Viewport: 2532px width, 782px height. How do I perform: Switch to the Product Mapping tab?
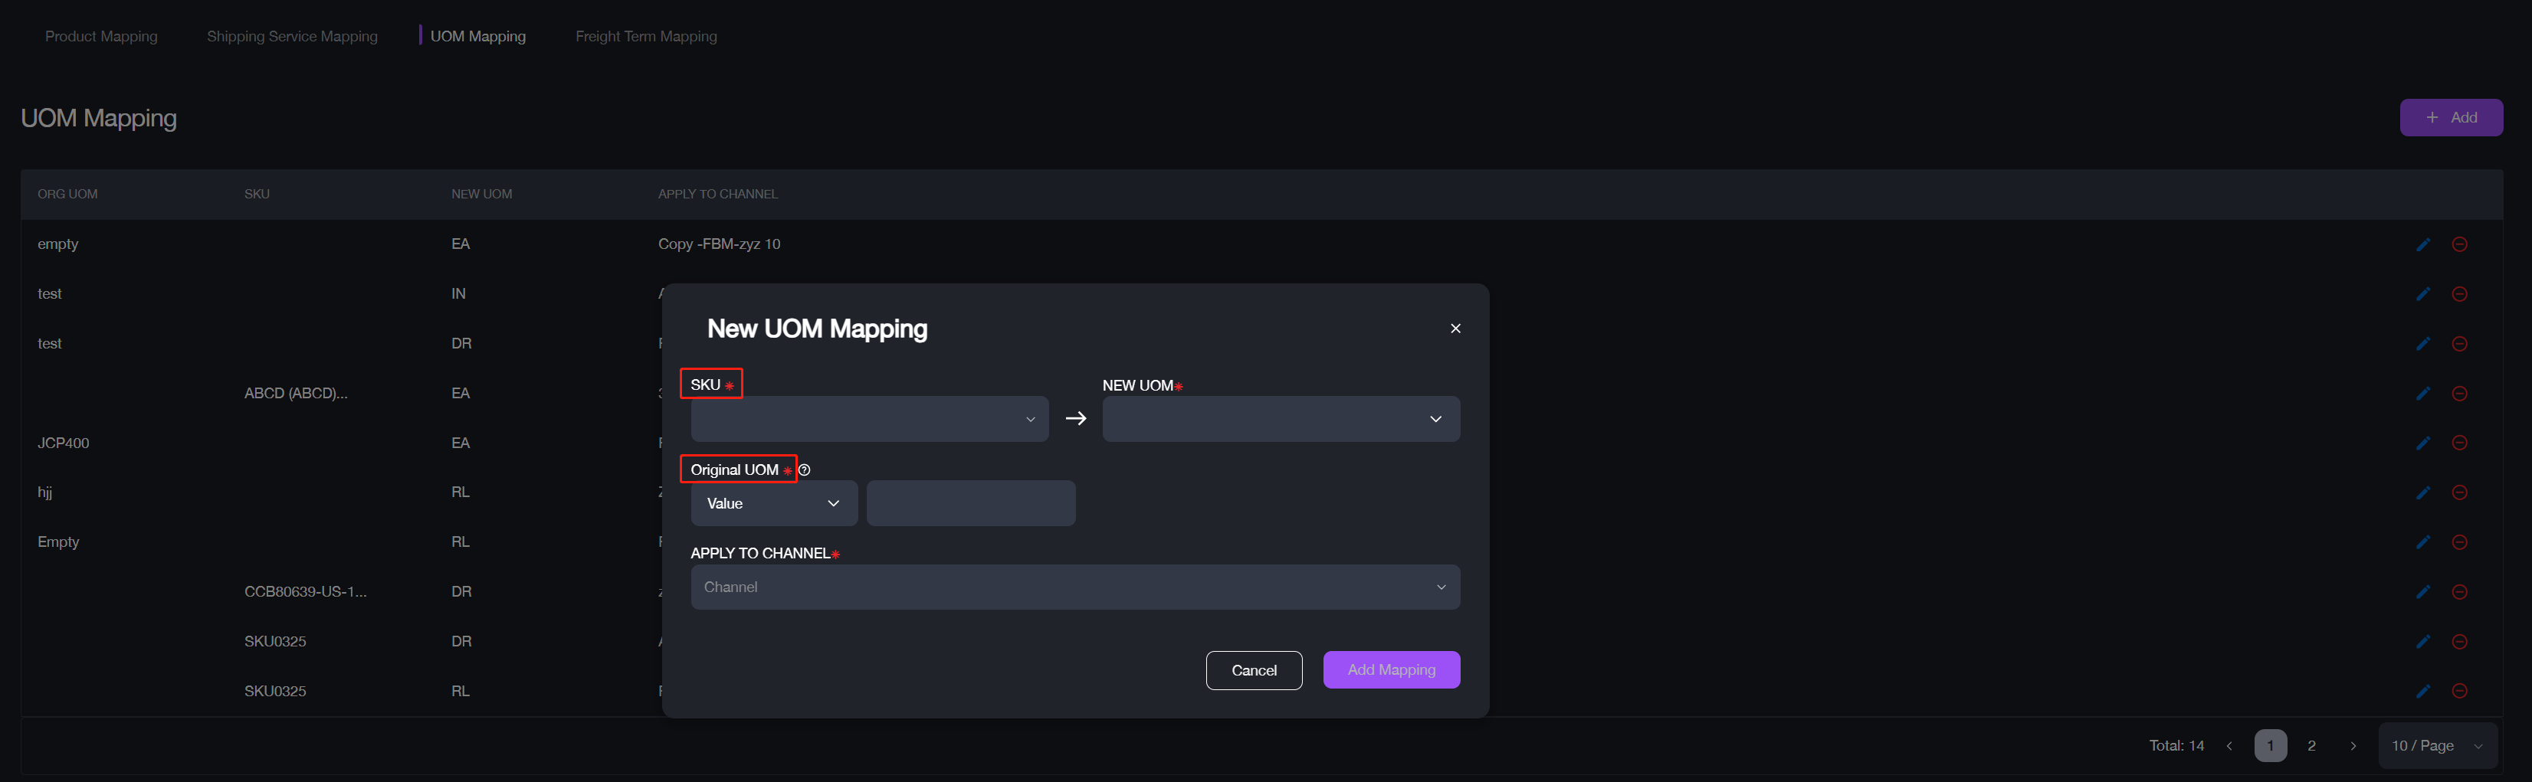(x=101, y=36)
